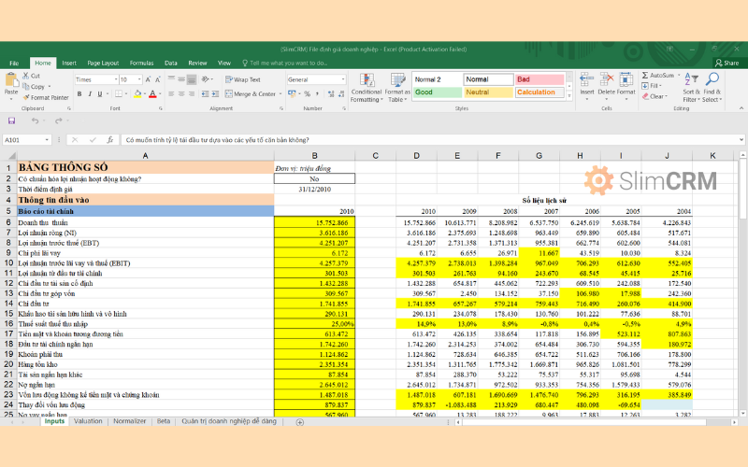Apply the Bad cell style

point(539,79)
